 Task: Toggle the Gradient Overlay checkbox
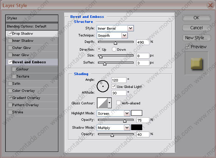(10, 98)
